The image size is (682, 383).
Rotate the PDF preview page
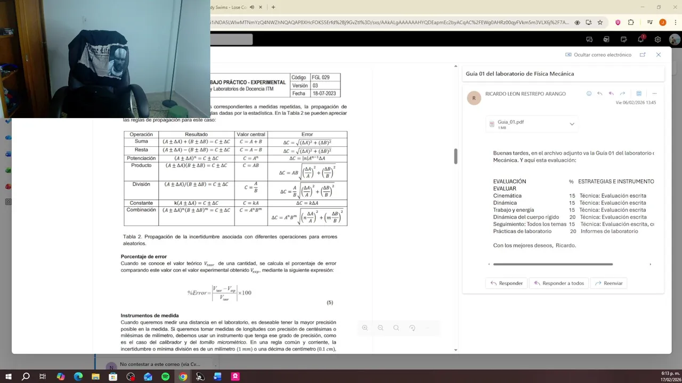pyautogui.click(x=412, y=328)
